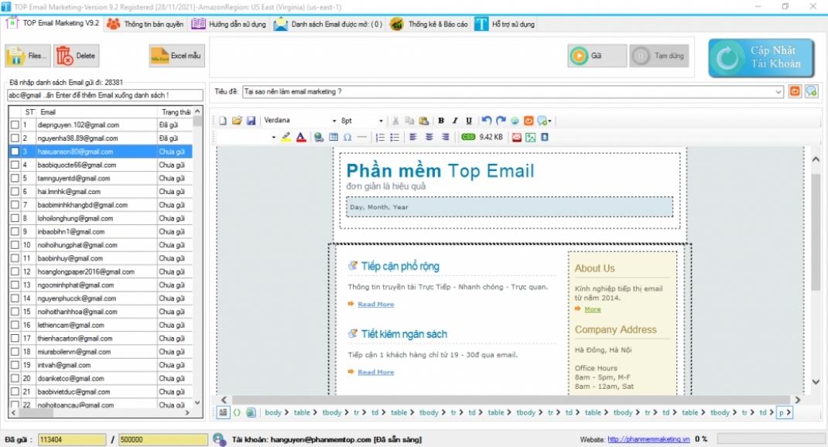The image size is (828, 447).
Task: Select the Files import icon
Action: 29,56
